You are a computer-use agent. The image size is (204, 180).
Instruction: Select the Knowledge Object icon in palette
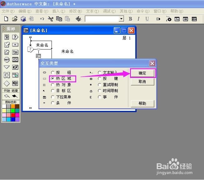pyautogui.click(x=15, y=83)
